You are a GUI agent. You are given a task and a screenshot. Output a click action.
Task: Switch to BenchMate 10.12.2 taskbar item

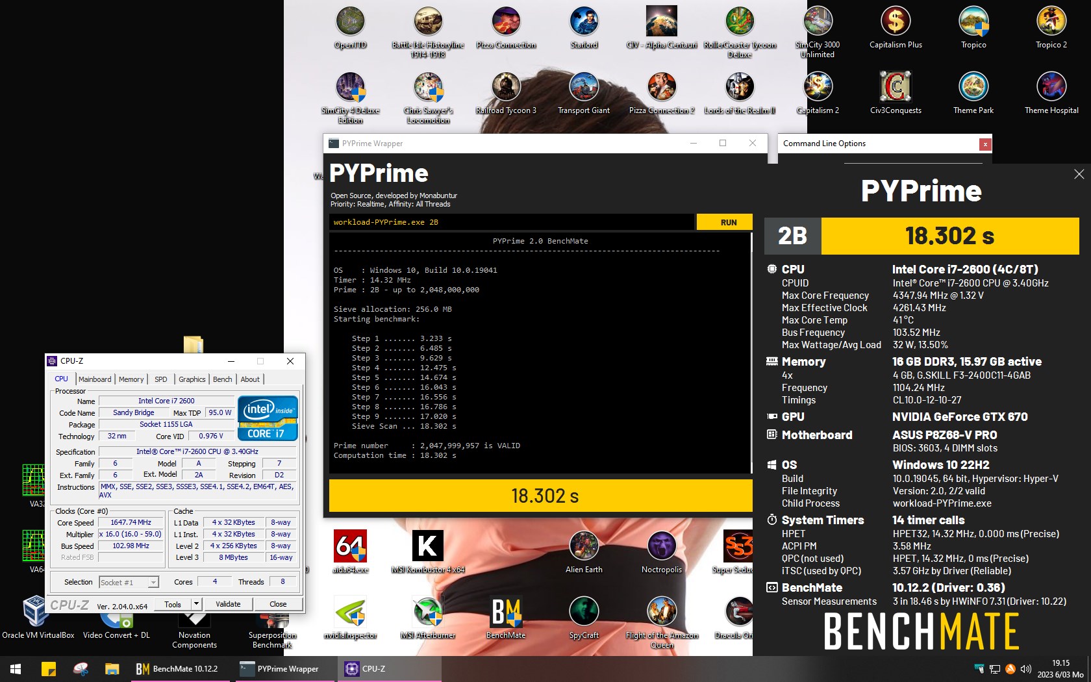[x=180, y=668]
